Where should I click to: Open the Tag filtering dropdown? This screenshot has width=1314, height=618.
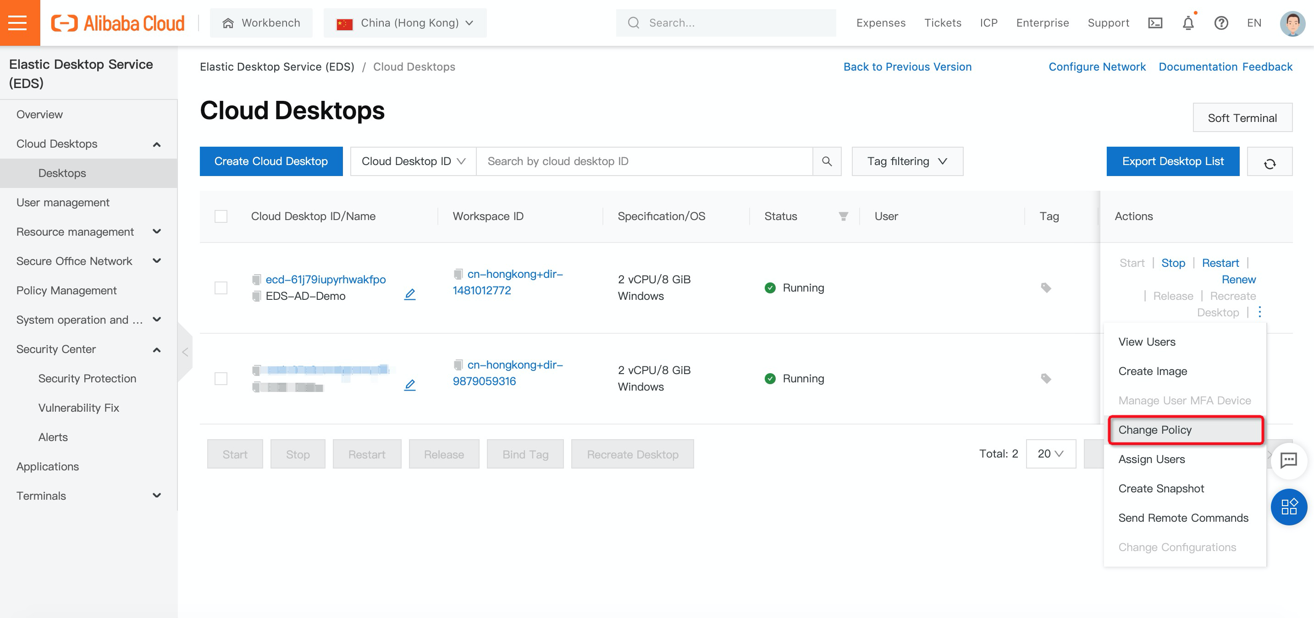pos(907,162)
